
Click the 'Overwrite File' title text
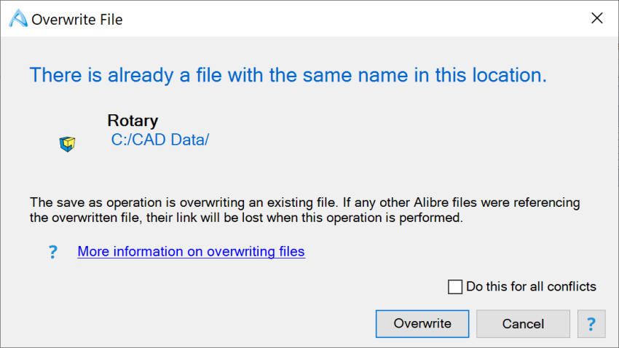[77, 20]
